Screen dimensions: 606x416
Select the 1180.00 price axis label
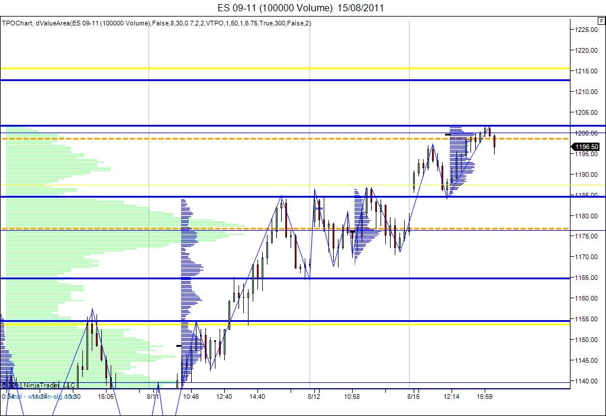(586, 216)
